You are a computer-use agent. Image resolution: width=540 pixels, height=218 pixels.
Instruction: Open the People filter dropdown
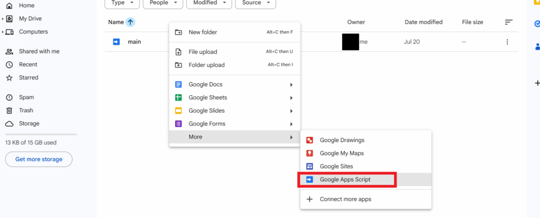pyautogui.click(x=162, y=3)
